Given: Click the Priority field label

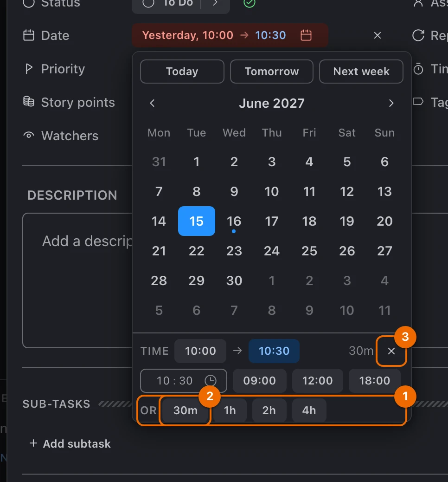Looking at the screenshot, I should coord(63,69).
